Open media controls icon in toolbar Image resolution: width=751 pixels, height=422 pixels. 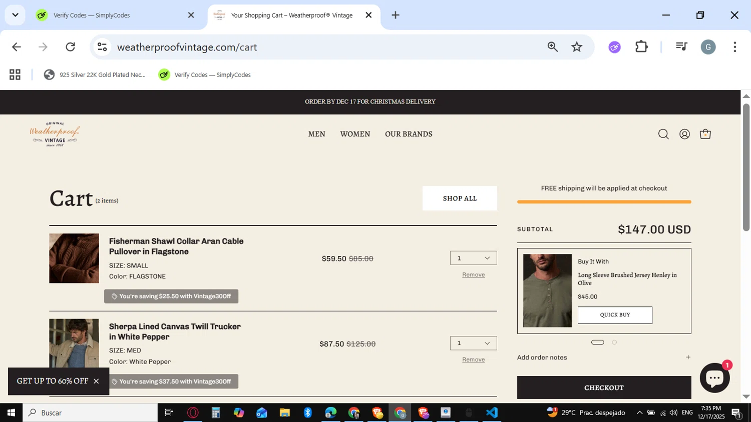681,46
